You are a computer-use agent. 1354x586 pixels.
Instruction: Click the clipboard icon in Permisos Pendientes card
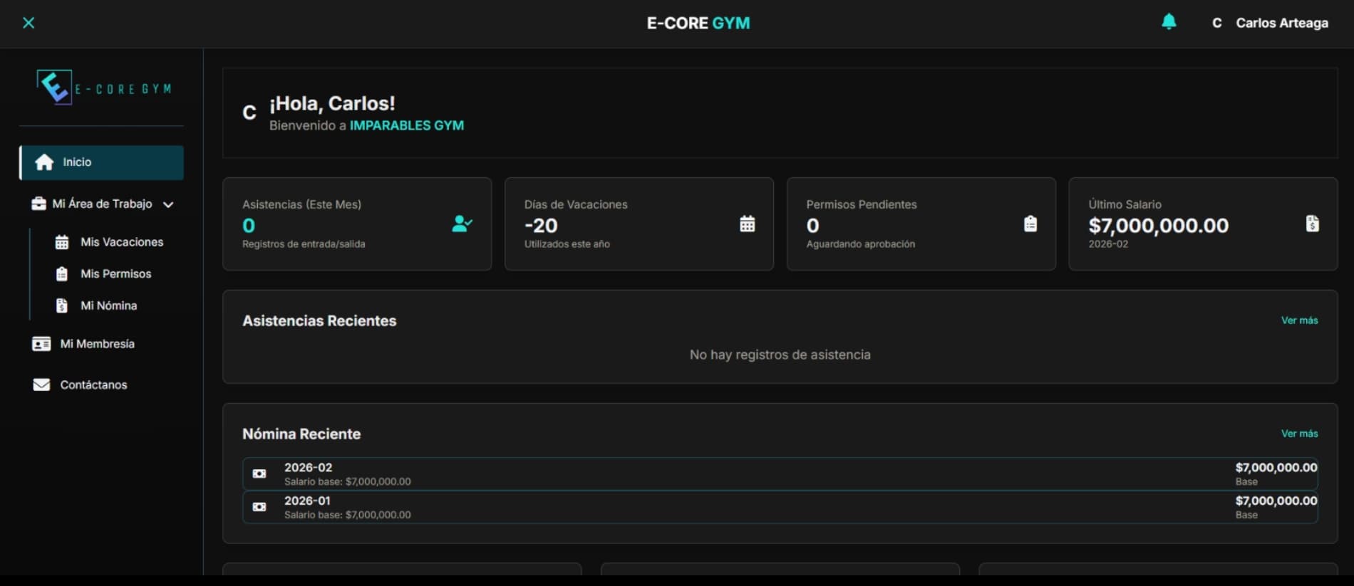(1030, 224)
